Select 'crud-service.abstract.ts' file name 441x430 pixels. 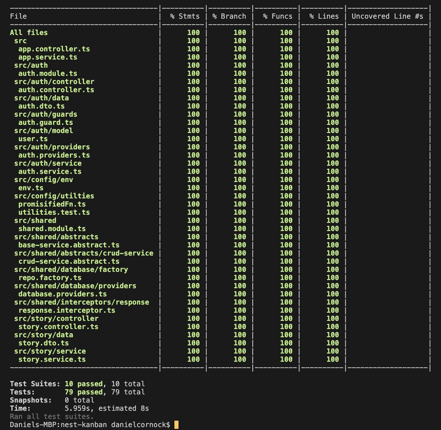click(69, 261)
